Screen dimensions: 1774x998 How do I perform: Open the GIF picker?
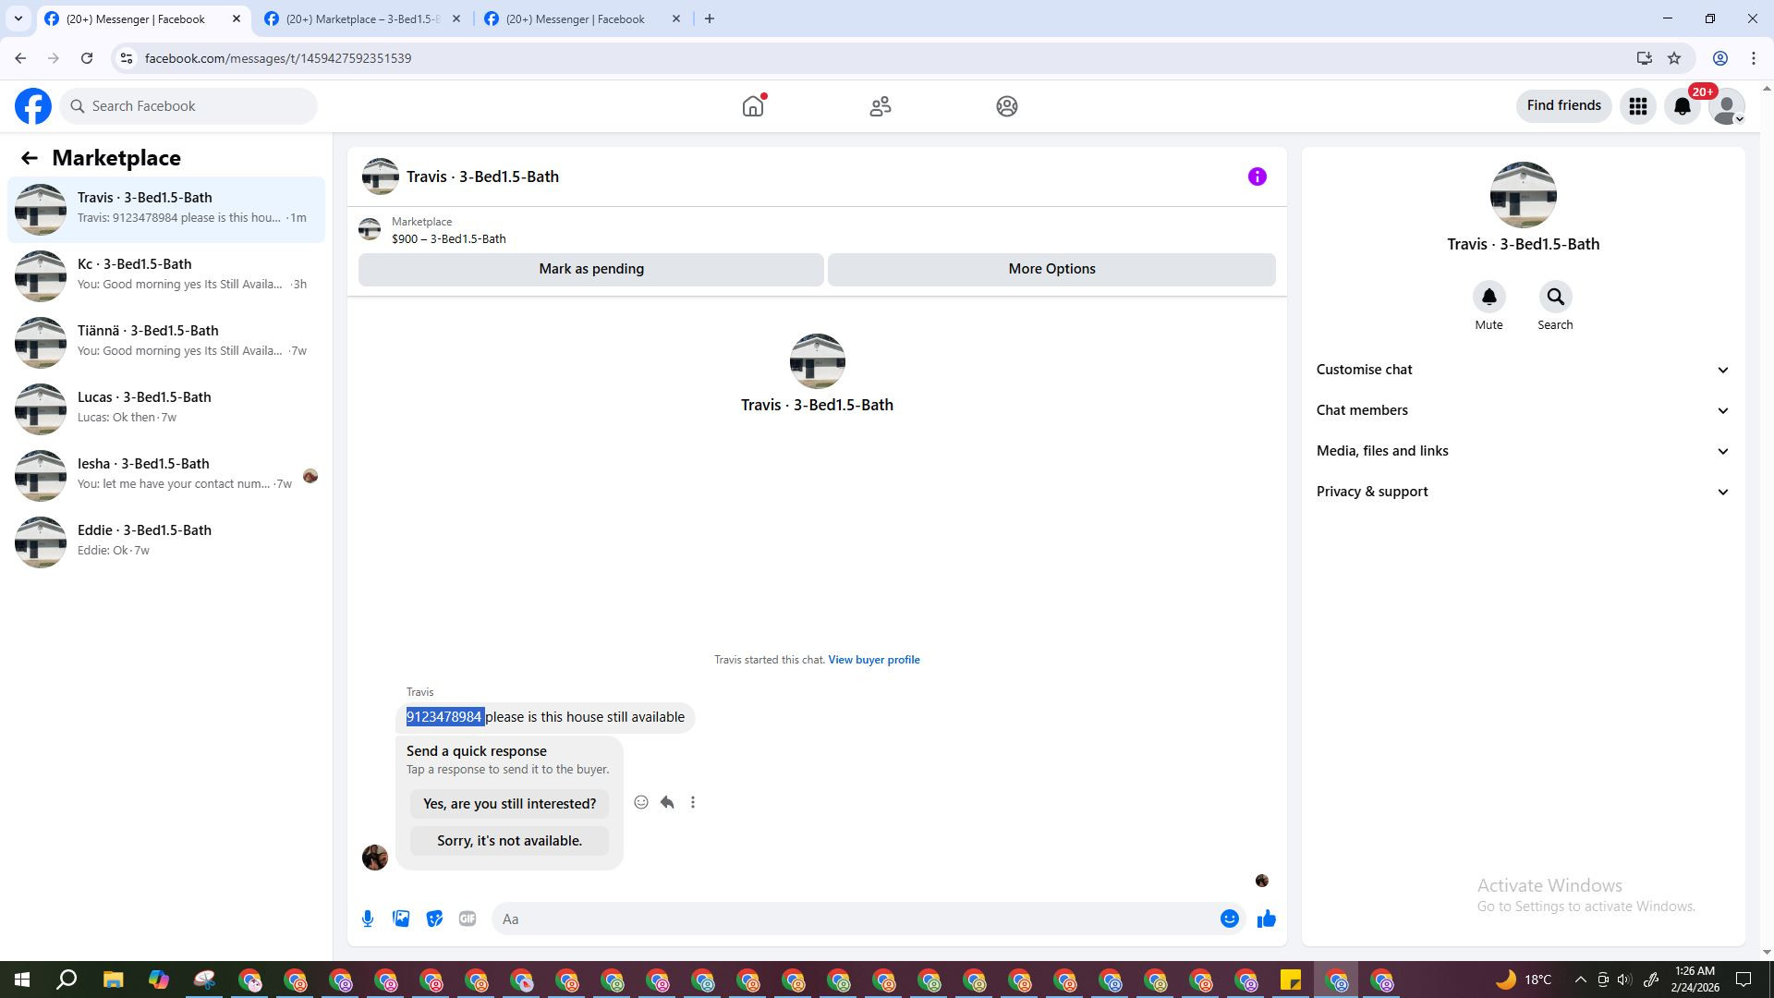click(x=468, y=919)
